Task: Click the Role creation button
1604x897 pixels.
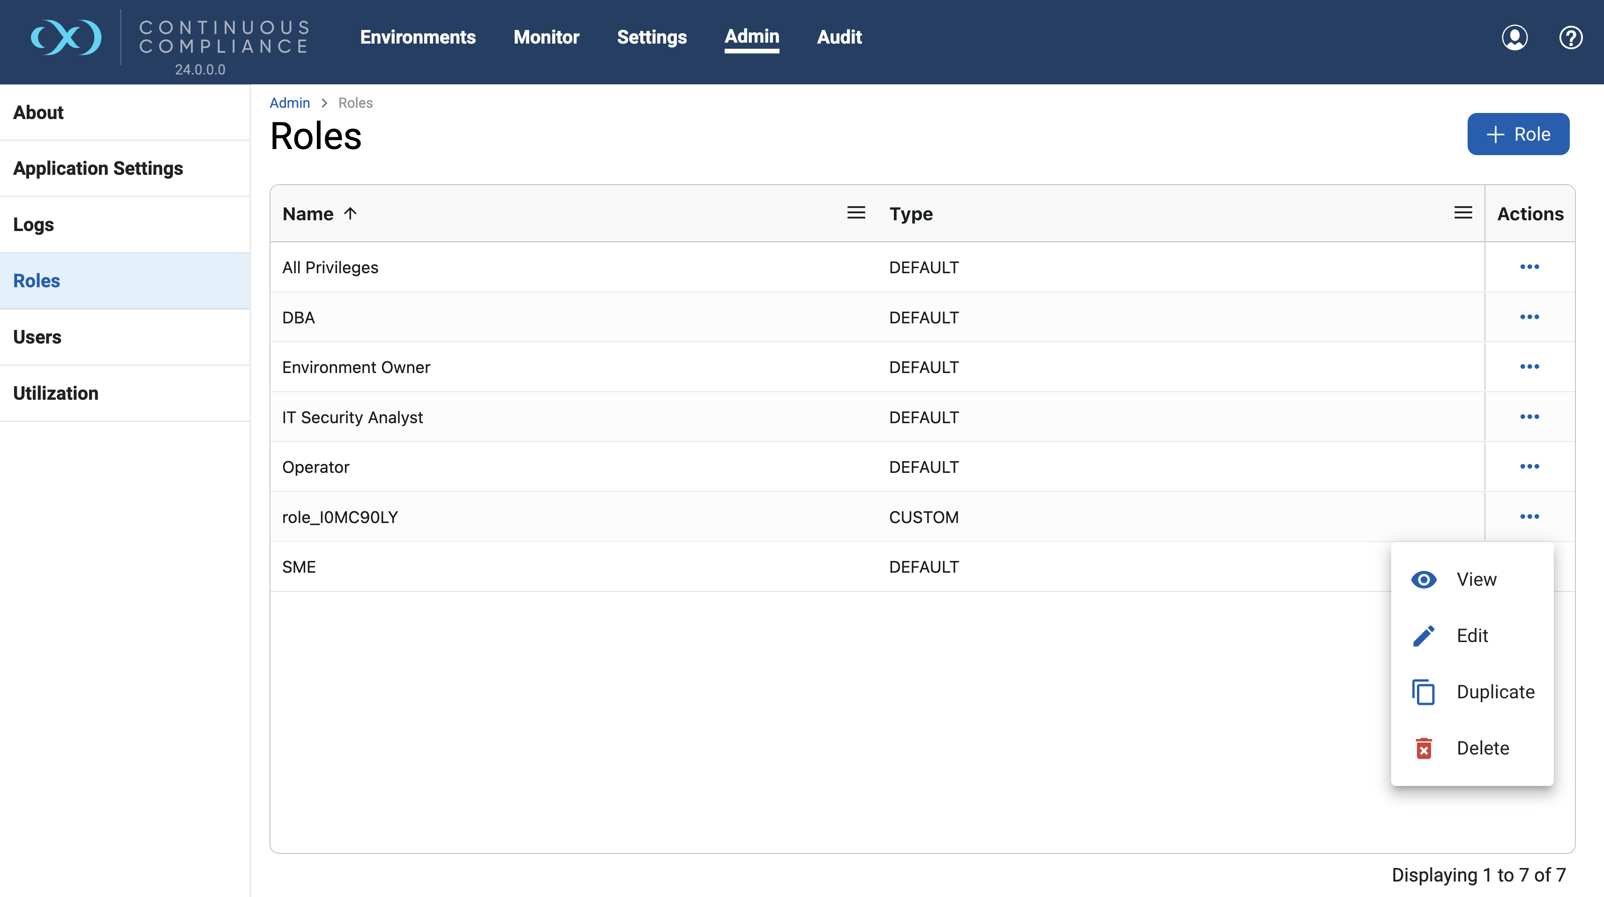Action: click(x=1518, y=134)
